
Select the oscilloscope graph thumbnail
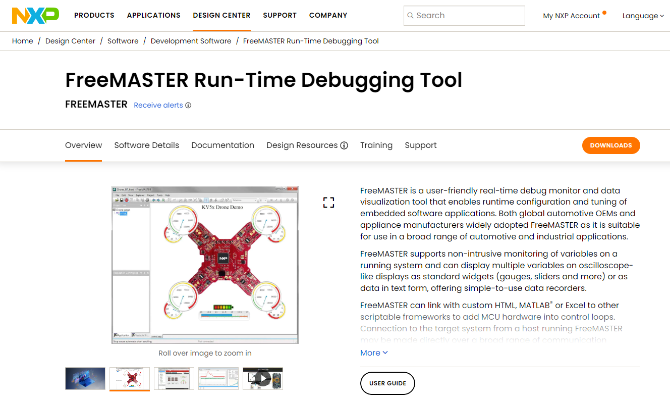218,378
